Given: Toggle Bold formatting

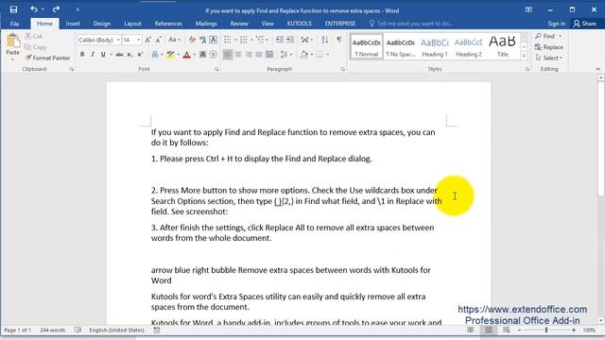Looking at the screenshot, I should [x=82, y=55].
